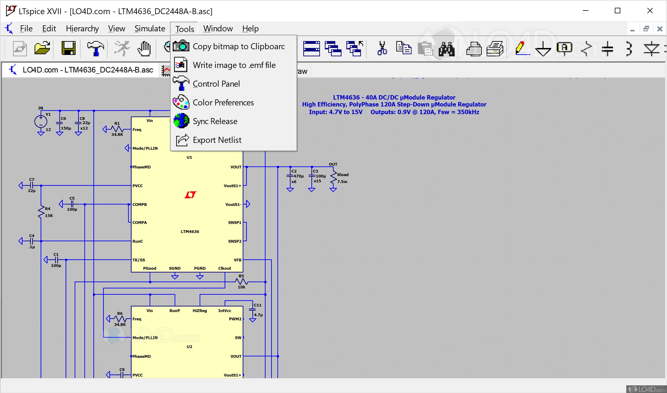Image resolution: width=667 pixels, height=393 pixels.
Task: Close the inner document window
Action: (x=660, y=29)
